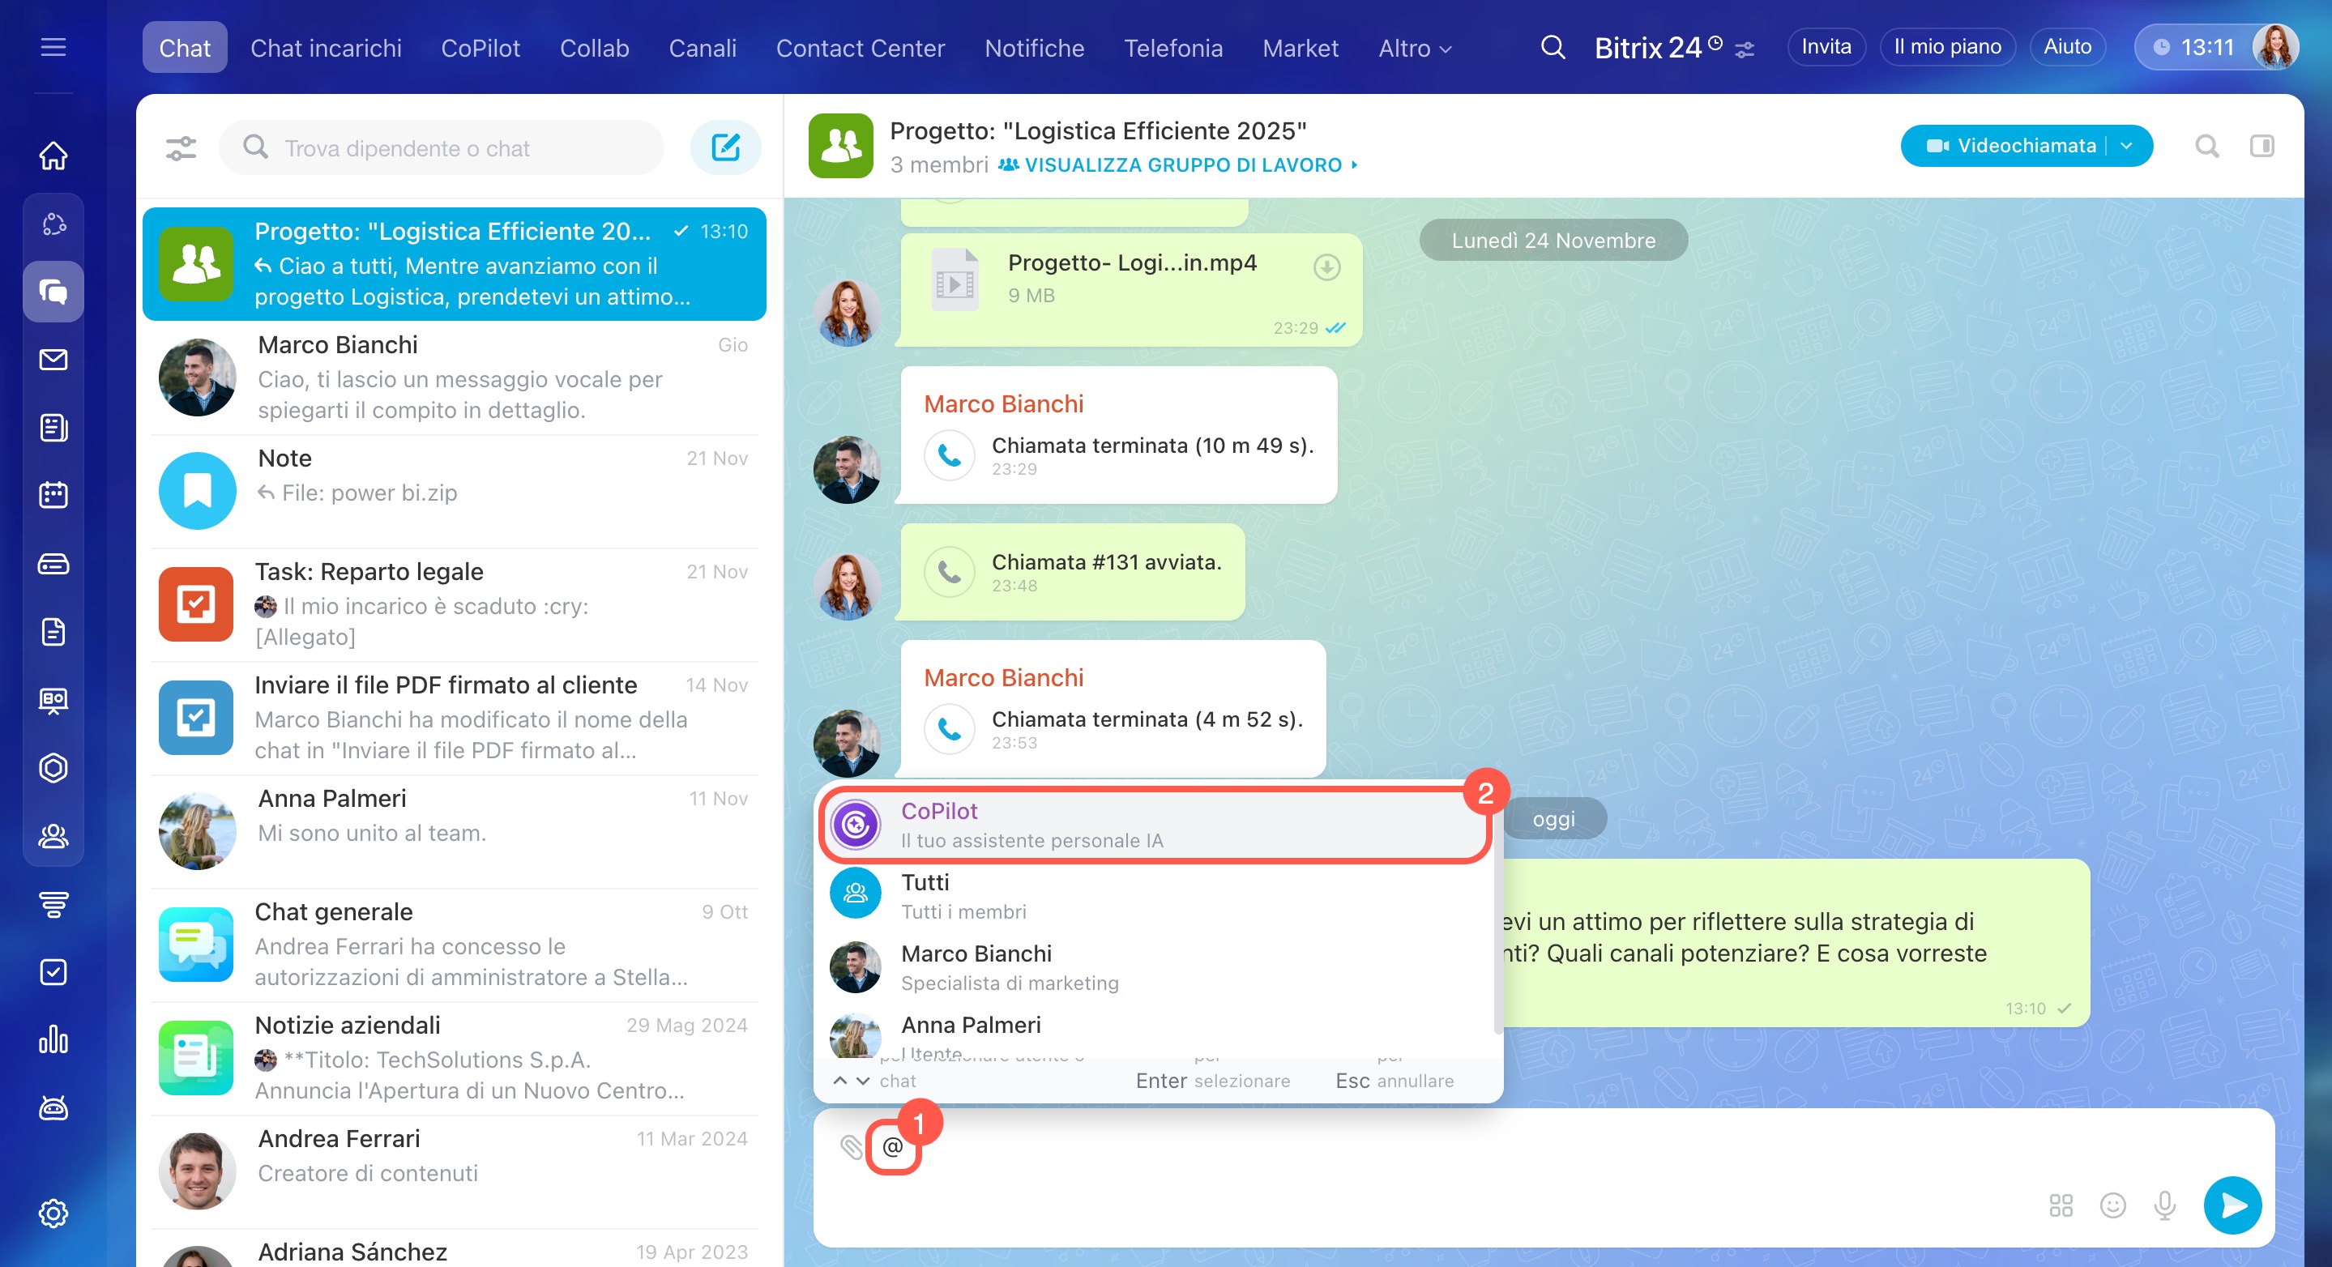The height and width of the screenshot is (1267, 2332).
Task: Open the Contact Center tab
Action: click(860, 48)
